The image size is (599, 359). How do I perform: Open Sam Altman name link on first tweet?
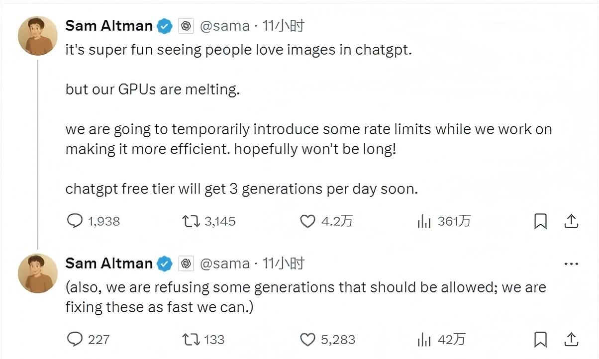coord(109,26)
